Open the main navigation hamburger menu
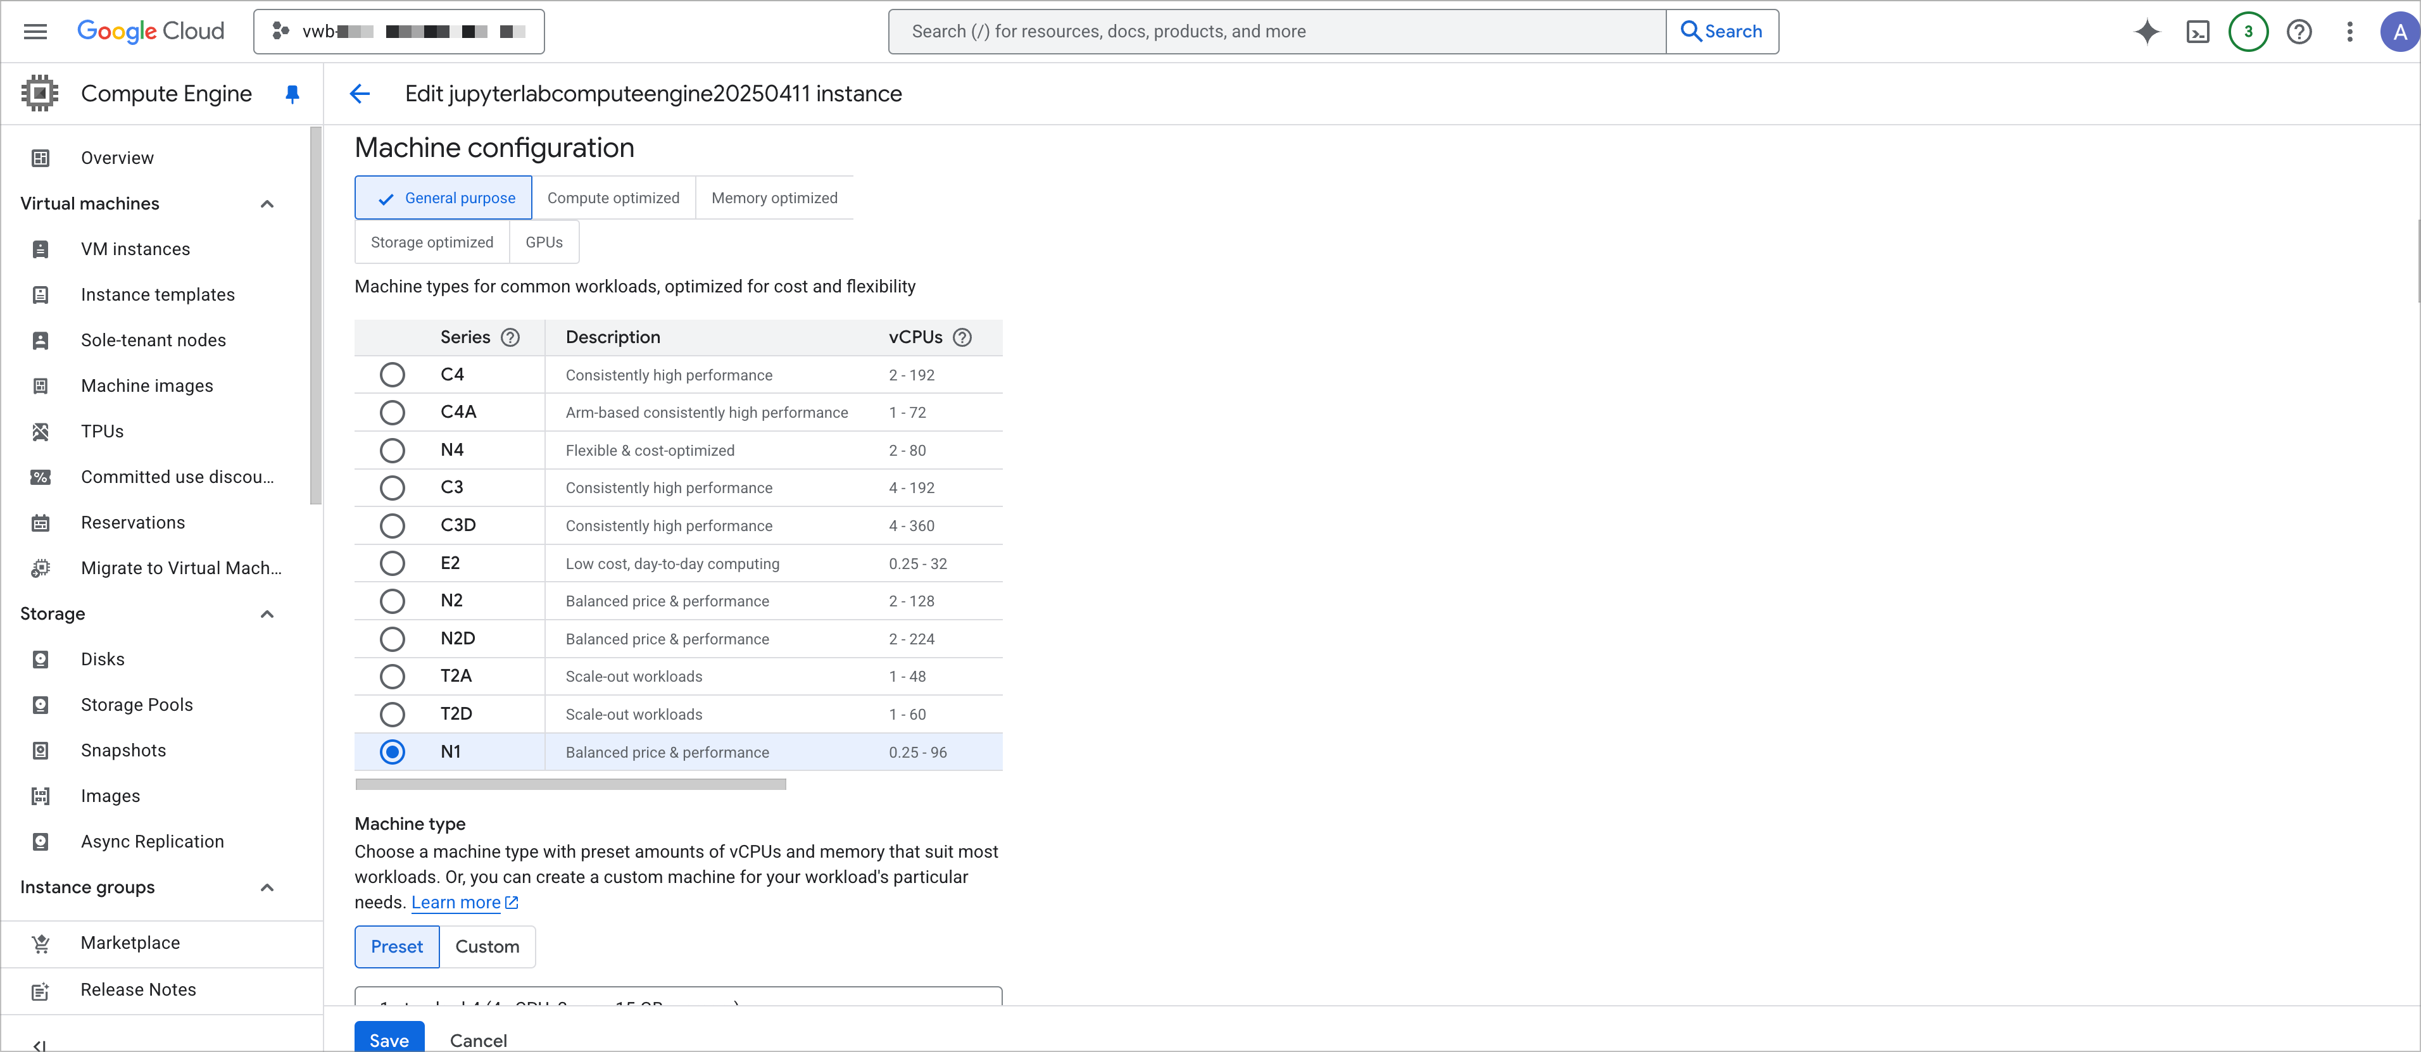This screenshot has width=2421, height=1052. [35, 31]
